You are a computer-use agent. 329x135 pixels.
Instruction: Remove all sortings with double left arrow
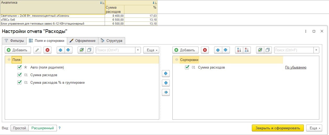click(x=166, y=92)
